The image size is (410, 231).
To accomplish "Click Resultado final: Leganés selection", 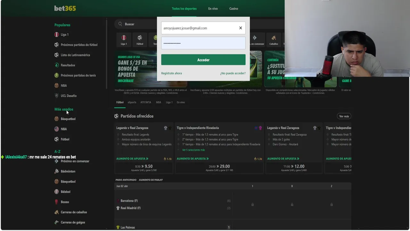I will coord(135,134).
